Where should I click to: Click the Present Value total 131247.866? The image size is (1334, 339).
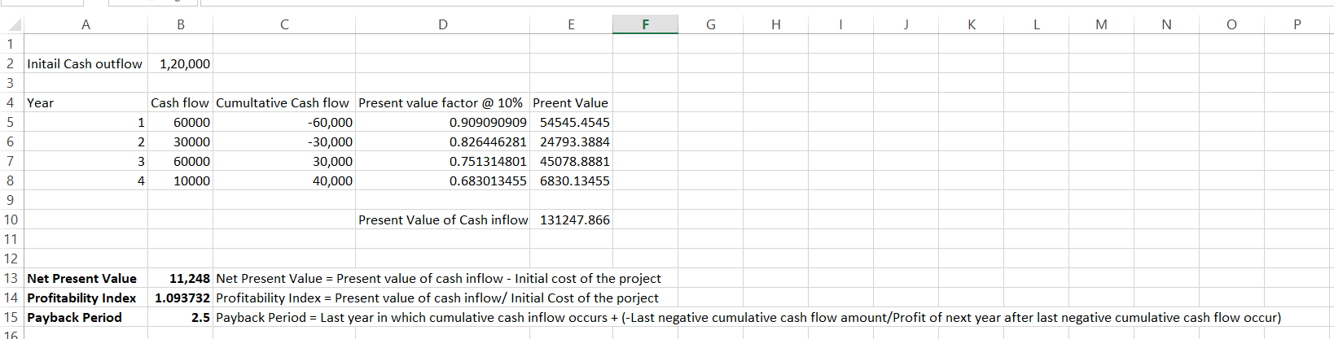[574, 219]
